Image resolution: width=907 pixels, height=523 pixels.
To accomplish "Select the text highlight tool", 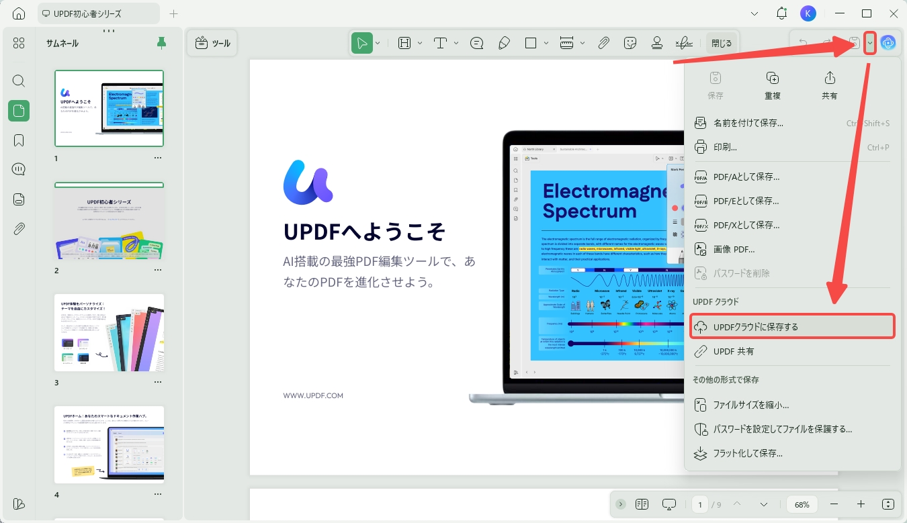I will [404, 43].
